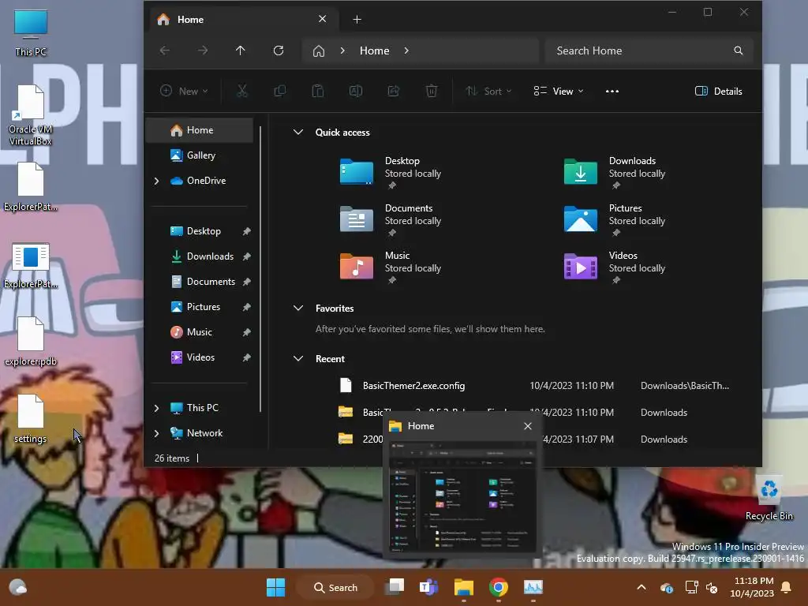Click the search magnifier icon

(739, 50)
